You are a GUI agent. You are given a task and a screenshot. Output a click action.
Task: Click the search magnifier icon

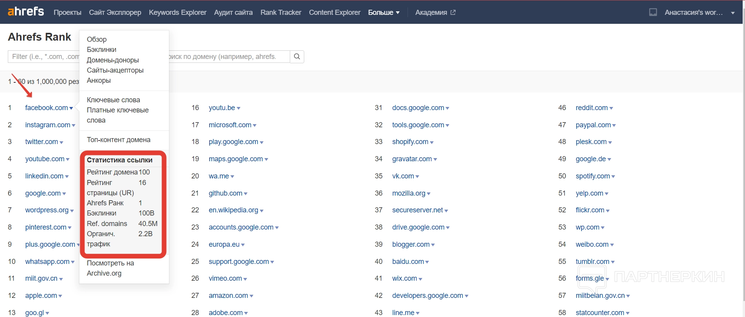coord(297,57)
